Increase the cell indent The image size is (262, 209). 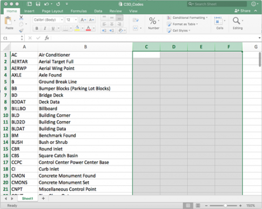(112, 31)
